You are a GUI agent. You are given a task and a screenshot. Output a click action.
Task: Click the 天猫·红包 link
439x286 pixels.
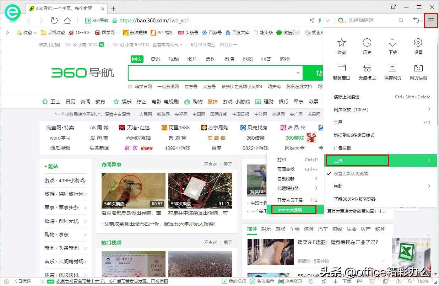coord(134,128)
